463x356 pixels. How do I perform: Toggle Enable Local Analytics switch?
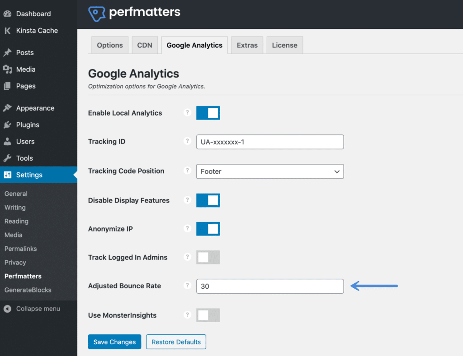pos(208,113)
